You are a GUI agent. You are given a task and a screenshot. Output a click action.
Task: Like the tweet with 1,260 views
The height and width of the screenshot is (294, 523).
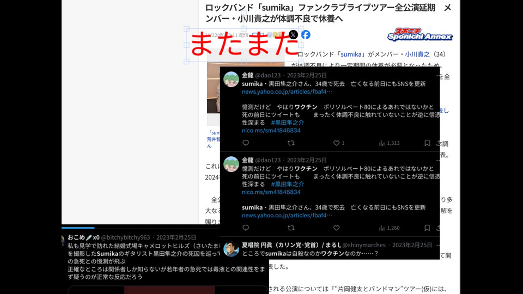click(x=336, y=228)
